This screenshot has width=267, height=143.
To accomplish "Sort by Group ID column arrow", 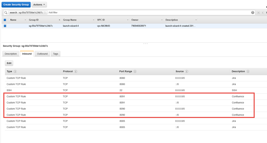I will [59, 20].
